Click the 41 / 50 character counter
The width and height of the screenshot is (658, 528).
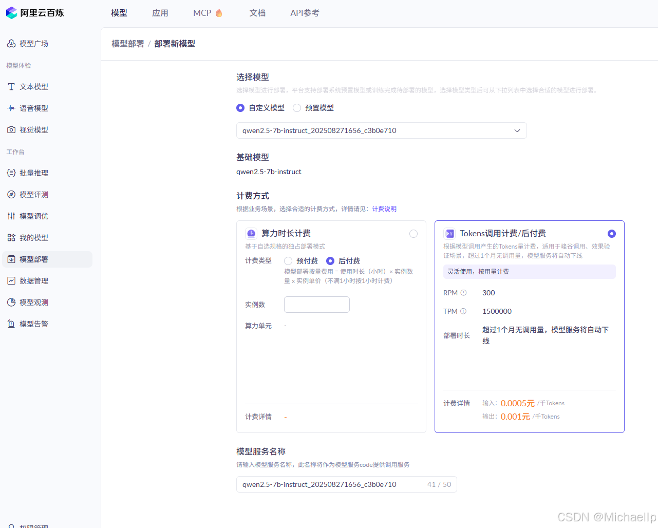pyautogui.click(x=439, y=484)
